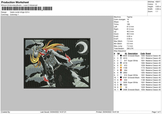The width and height of the screenshot is (162, 114).
Task: Click the 61.0 mm value beside Left
Action: point(130,27)
